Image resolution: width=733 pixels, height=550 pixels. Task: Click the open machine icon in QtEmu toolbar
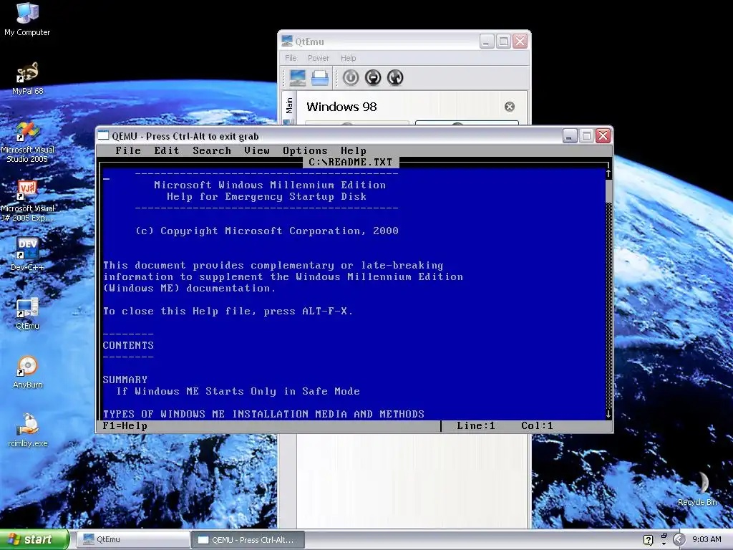coord(320,77)
